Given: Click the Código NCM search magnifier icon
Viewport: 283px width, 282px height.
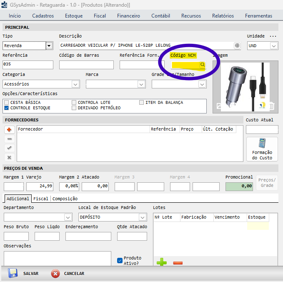Looking at the screenshot, I should 202,65.
